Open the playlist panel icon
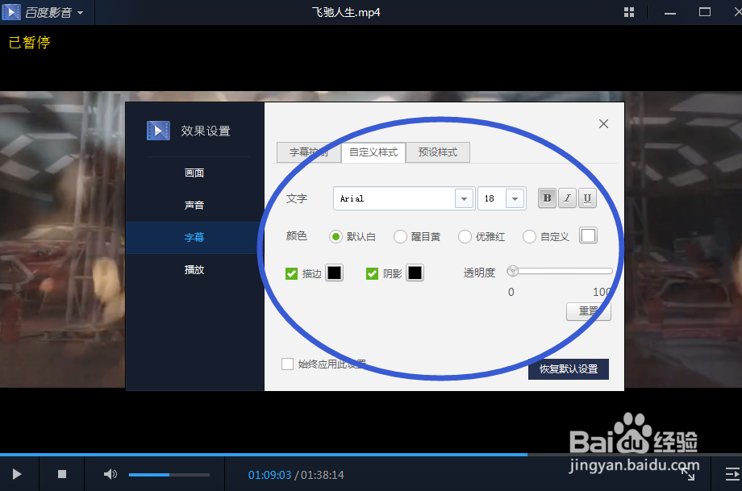Screen dimensions: 742x491 pyautogui.click(x=732, y=474)
